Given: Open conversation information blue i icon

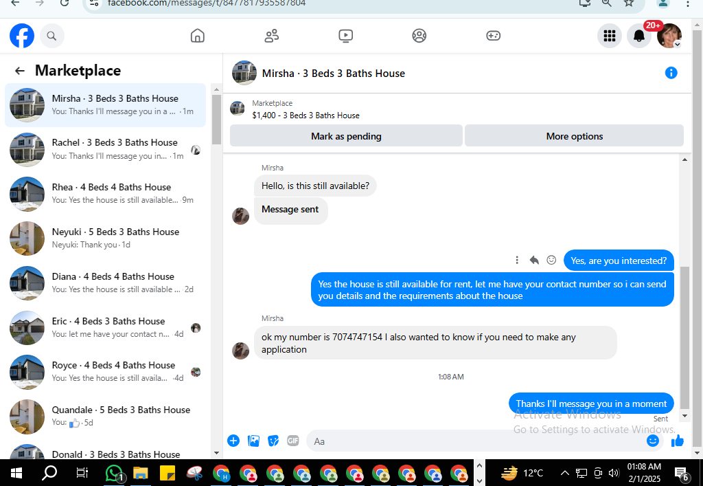Looking at the screenshot, I should 671,73.
